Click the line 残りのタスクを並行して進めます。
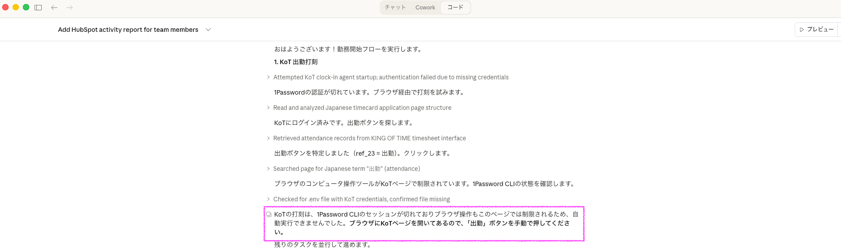The image size is (841, 252). [x=324, y=245]
